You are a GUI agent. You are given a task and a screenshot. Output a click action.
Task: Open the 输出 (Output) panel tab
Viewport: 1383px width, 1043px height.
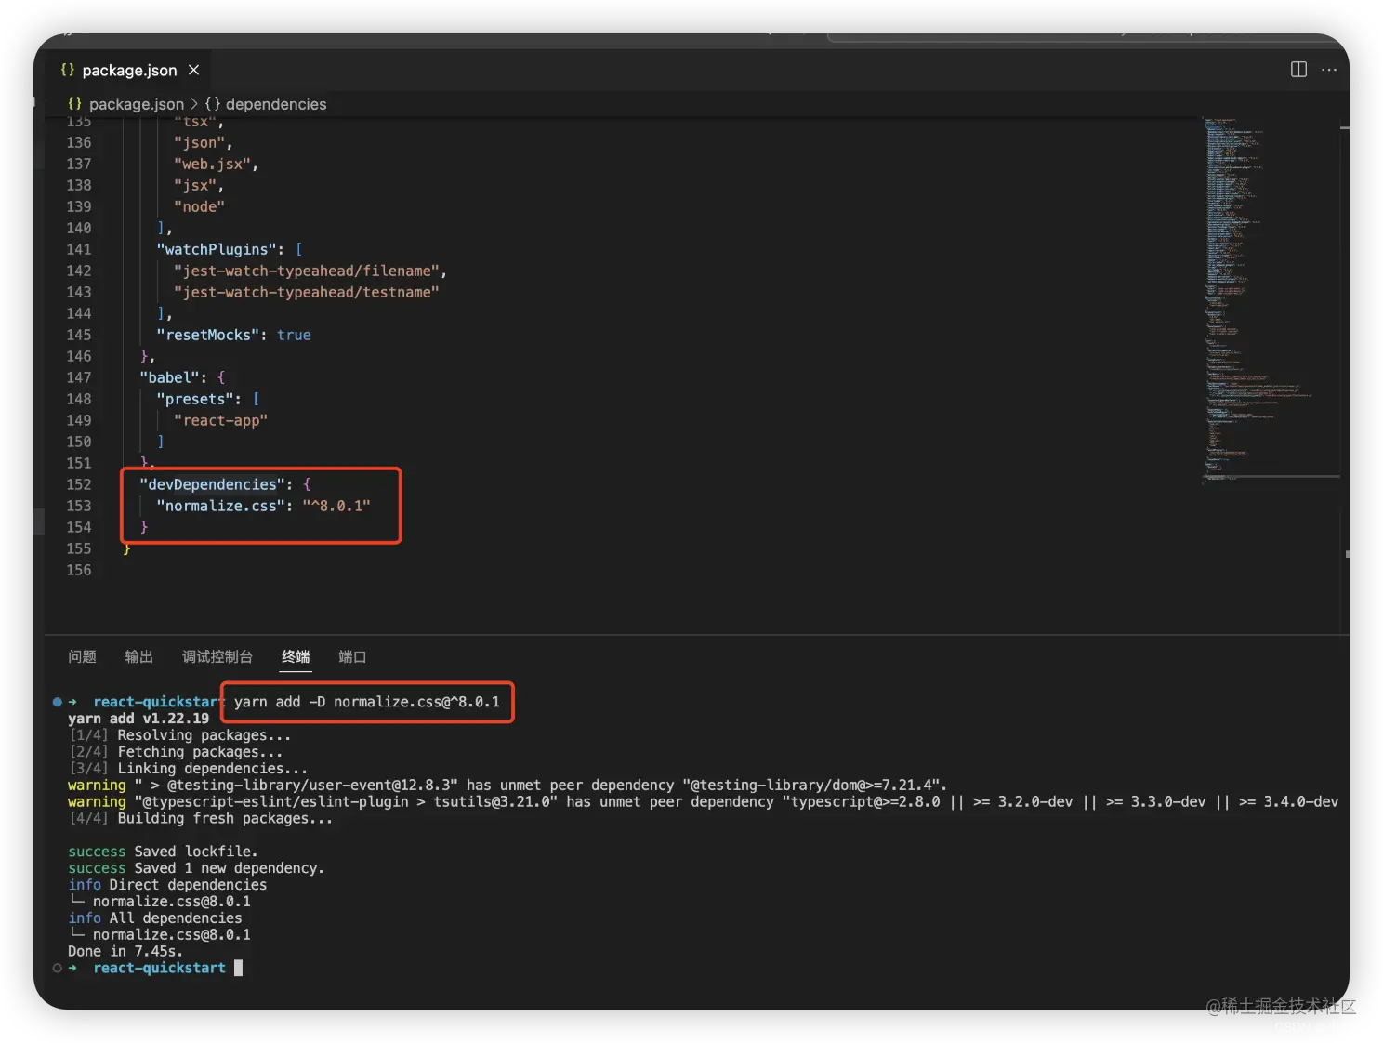coord(138,656)
